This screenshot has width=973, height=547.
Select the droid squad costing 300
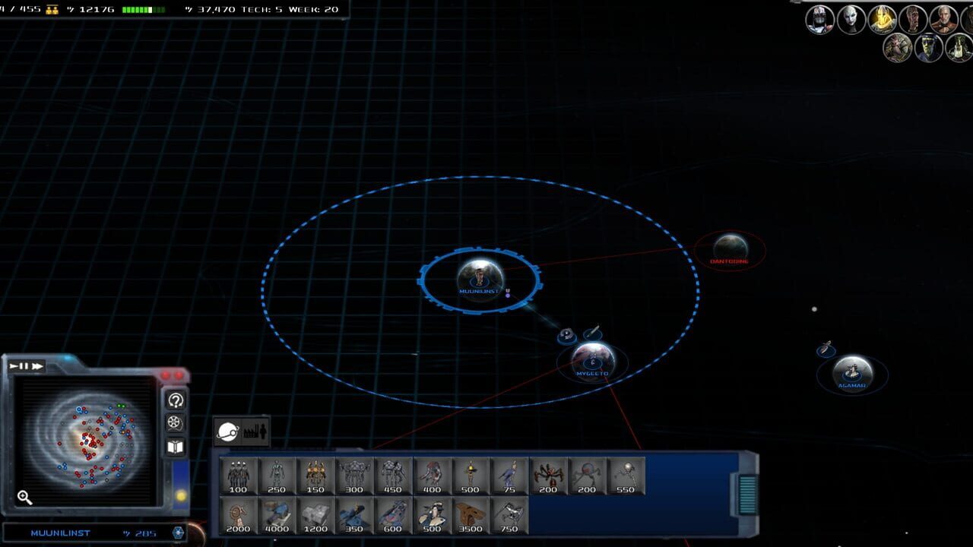pos(355,476)
